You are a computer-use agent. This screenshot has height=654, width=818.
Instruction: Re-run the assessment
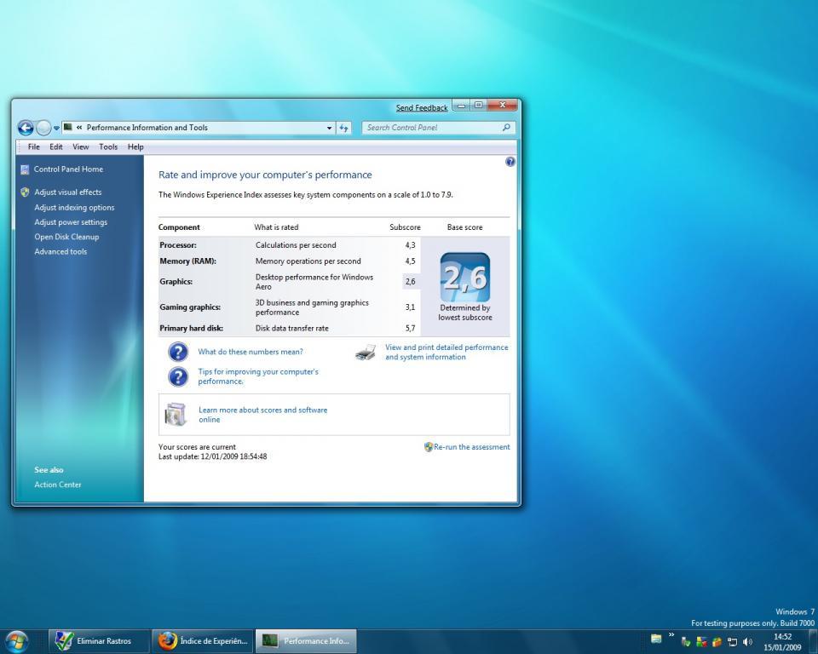click(x=472, y=447)
